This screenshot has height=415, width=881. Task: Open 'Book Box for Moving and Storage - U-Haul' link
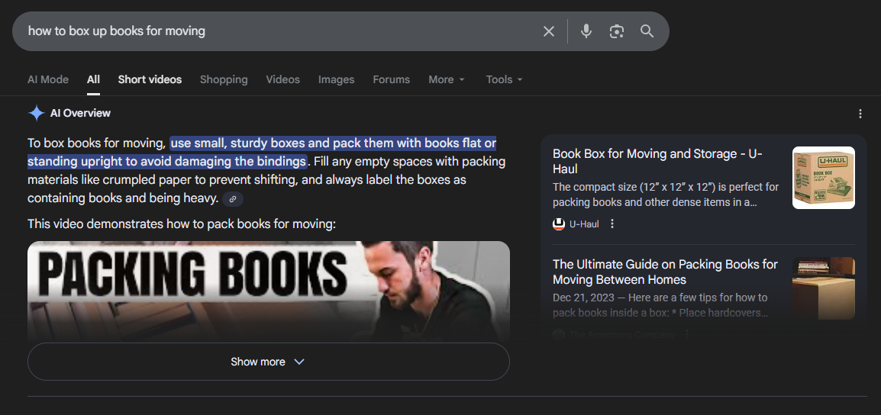[657, 161]
